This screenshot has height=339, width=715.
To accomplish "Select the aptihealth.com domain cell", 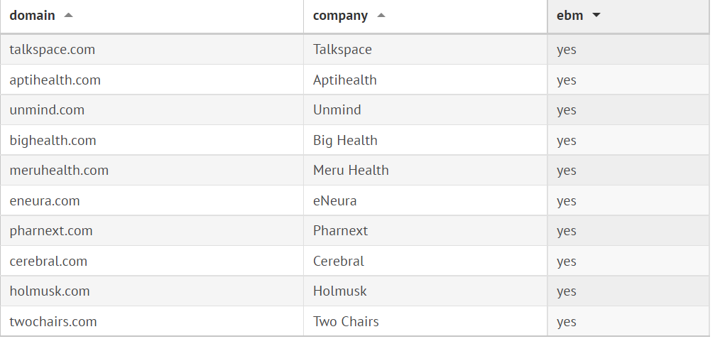I will pyautogui.click(x=55, y=80).
